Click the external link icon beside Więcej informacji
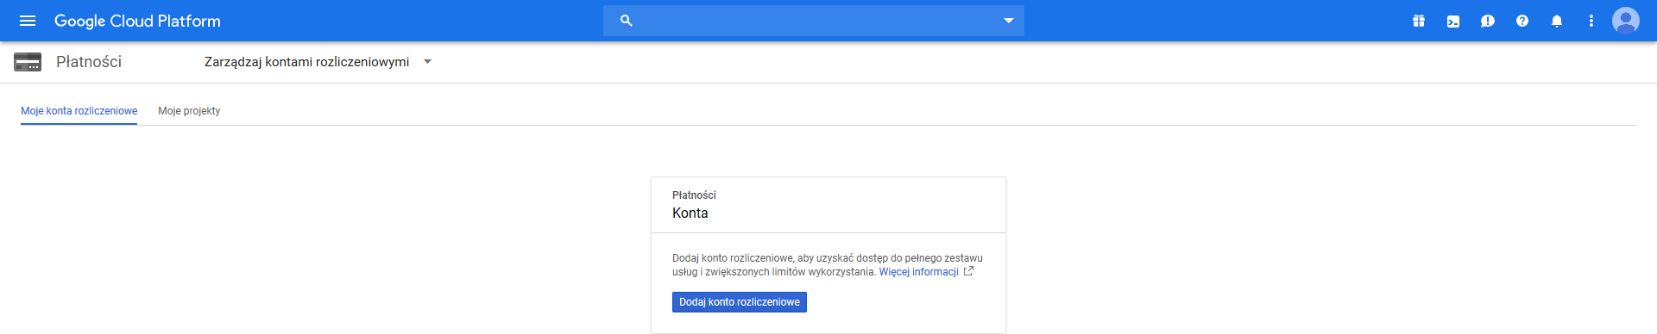This screenshot has height=334, width=1657. 968,271
